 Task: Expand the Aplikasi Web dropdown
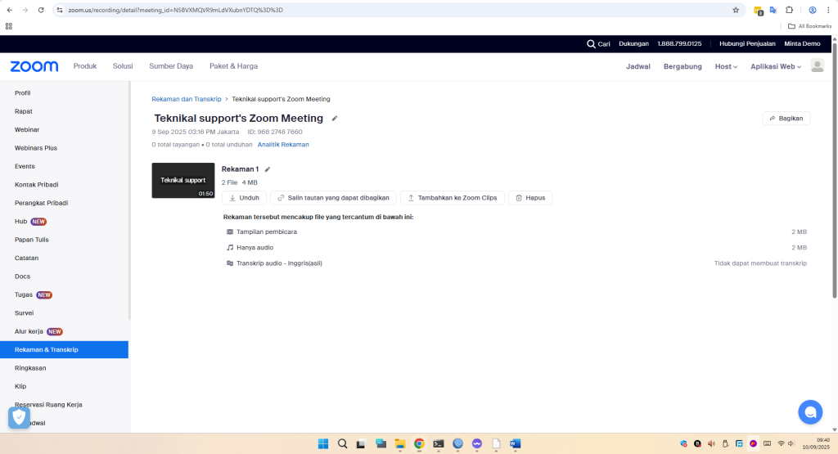click(x=776, y=66)
